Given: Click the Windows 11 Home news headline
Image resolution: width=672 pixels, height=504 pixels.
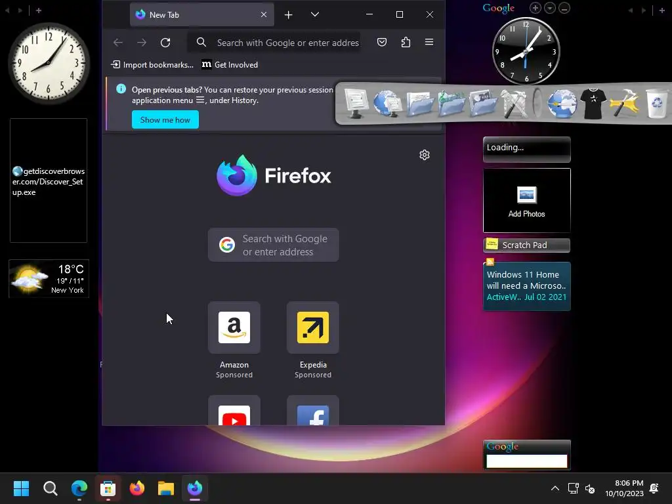Looking at the screenshot, I should point(526,280).
